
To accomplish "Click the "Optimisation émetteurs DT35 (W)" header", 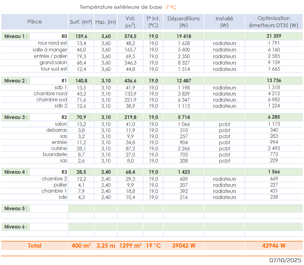I will pos(274,22).
